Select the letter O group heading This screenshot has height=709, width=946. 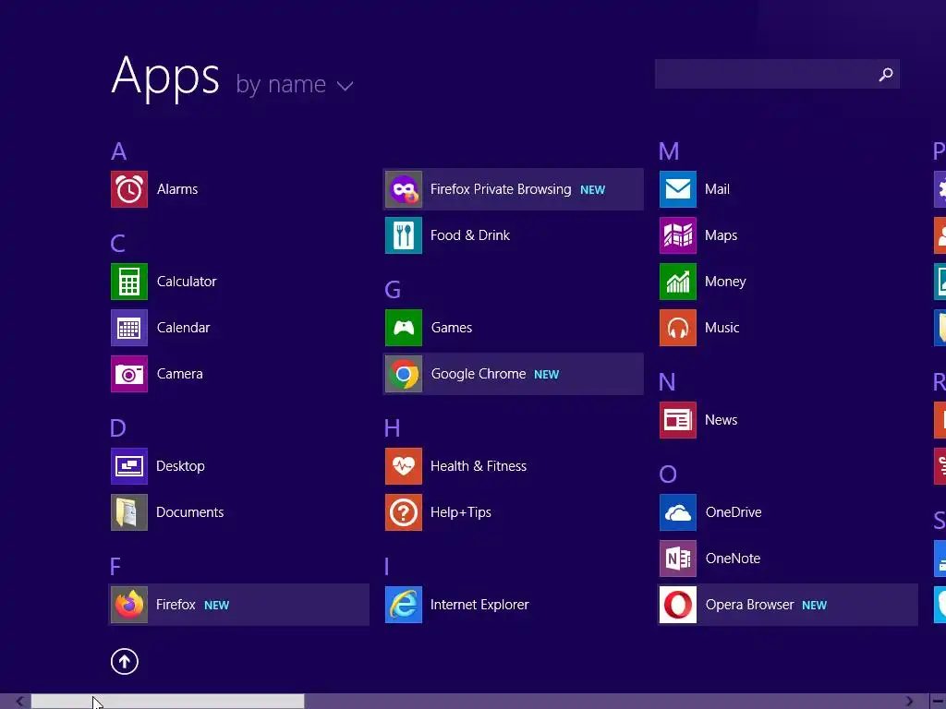coord(668,475)
